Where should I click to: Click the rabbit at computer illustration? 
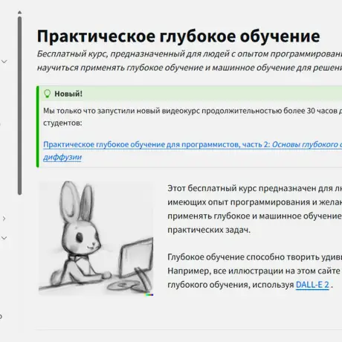click(96, 238)
